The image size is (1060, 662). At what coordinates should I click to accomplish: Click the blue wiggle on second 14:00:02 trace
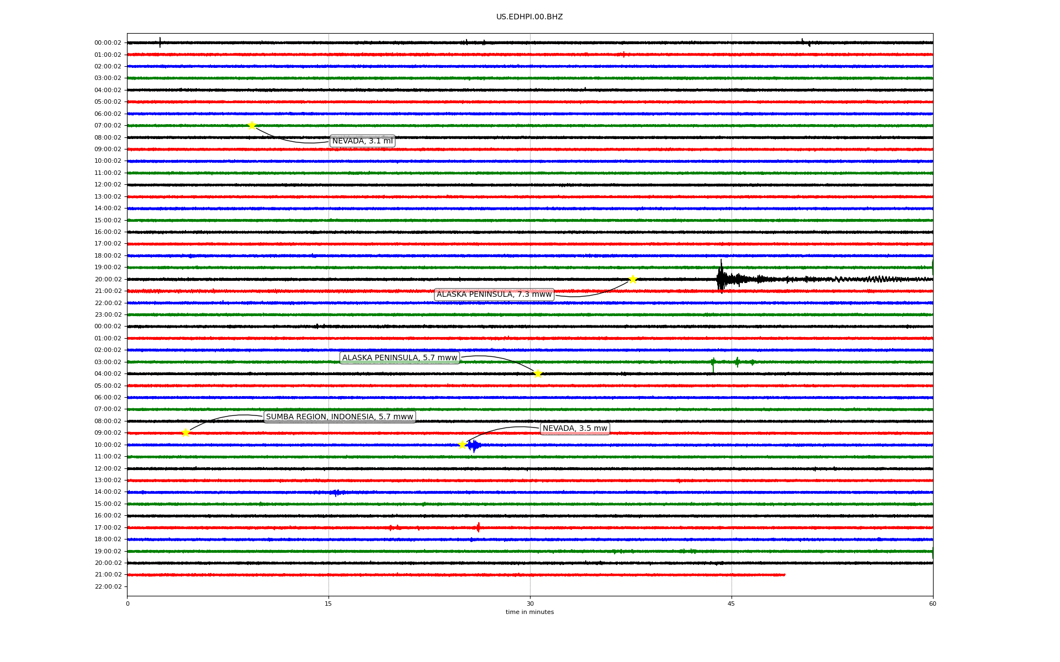(x=337, y=493)
